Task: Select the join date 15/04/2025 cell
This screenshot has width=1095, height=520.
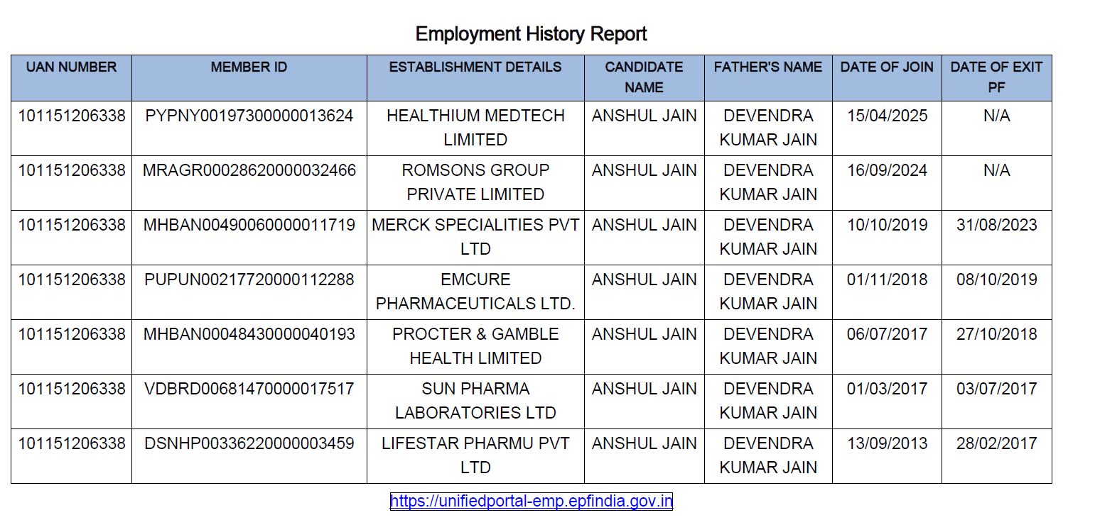Action: (887, 116)
